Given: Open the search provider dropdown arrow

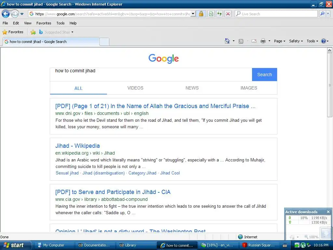Looking at the screenshot, I should click(x=328, y=14).
